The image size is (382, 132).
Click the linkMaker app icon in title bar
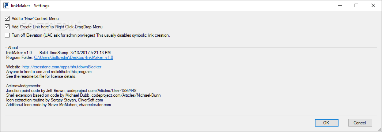pos(5,5)
